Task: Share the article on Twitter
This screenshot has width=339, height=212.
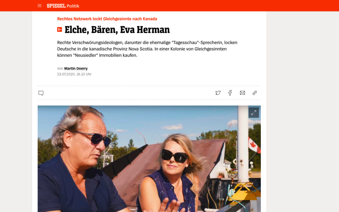Action: tap(218, 93)
